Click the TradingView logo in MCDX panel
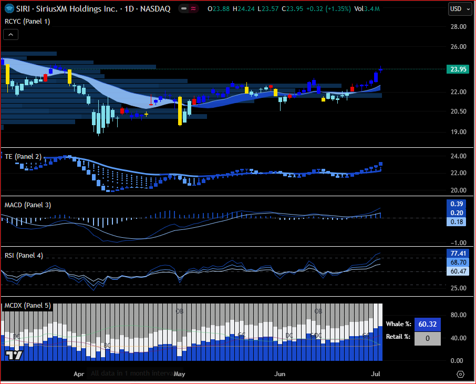This screenshot has width=476, height=384. (14, 355)
